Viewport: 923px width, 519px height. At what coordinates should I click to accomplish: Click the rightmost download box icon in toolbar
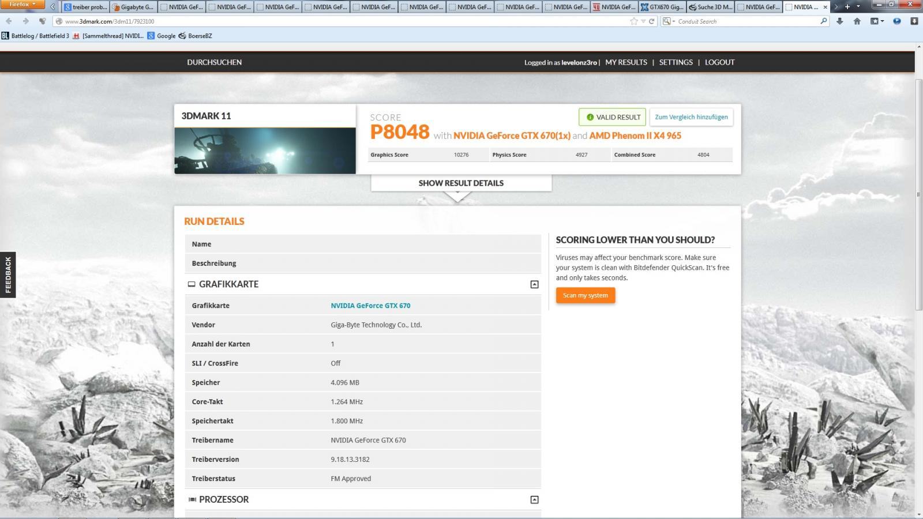click(x=914, y=21)
